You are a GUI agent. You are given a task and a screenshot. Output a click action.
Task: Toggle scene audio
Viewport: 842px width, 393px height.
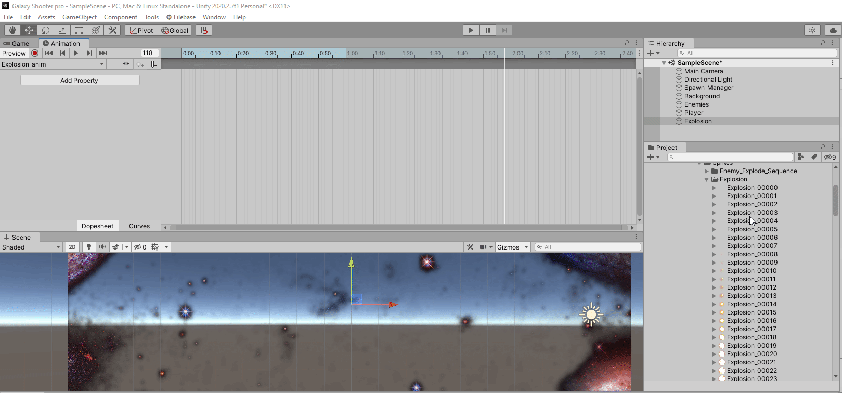click(x=102, y=247)
